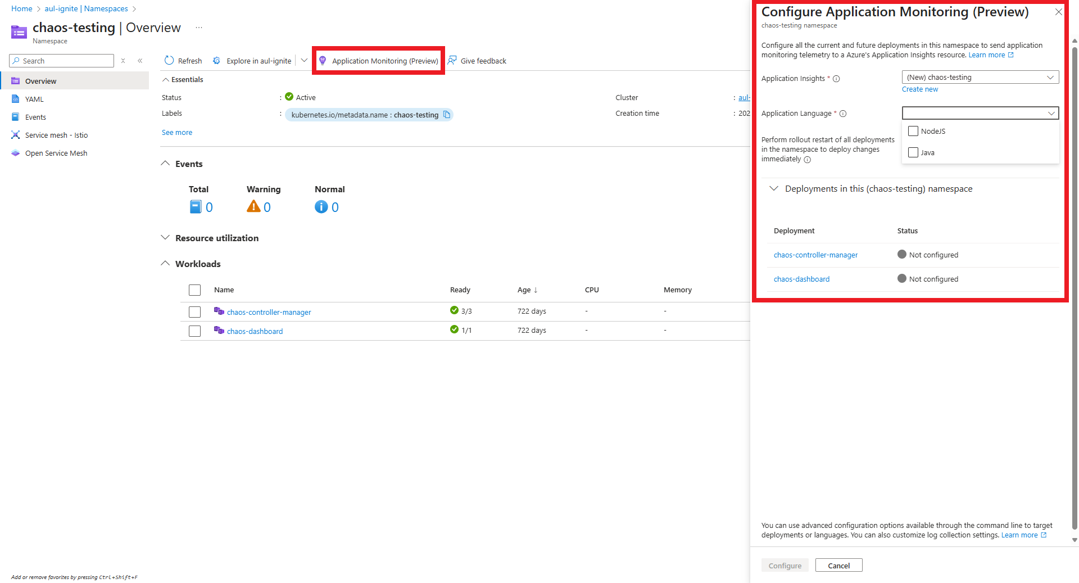
Task: Open Service mesh - Istio sidebar item
Action: 56,135
